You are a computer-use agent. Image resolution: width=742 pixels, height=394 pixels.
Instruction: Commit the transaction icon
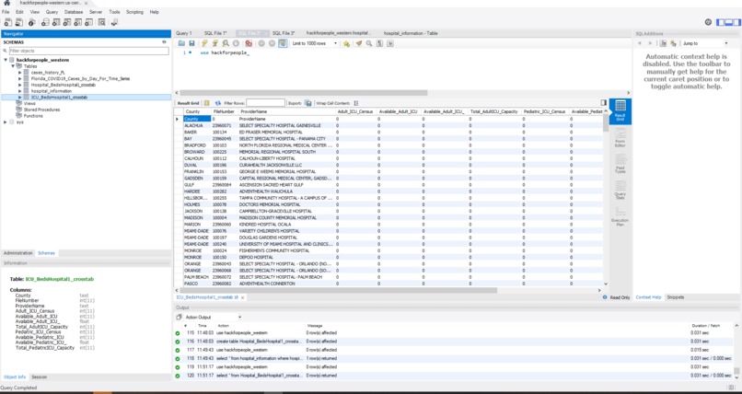pos(261,43)
